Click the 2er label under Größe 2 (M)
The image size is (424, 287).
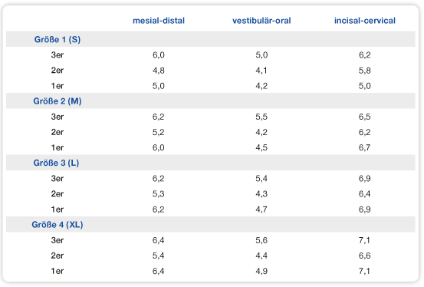(58, 132)
